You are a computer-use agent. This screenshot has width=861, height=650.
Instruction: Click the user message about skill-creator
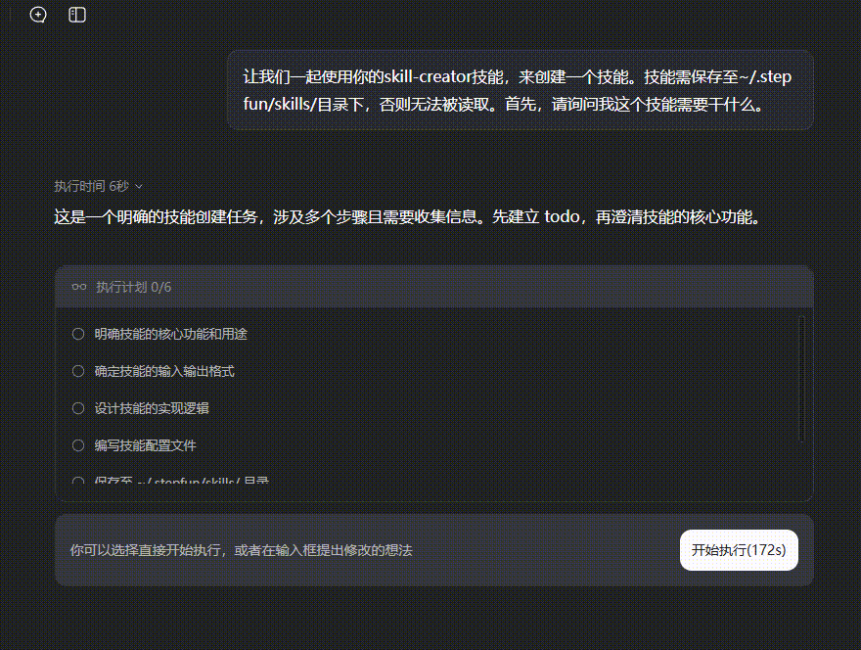pos(519,87)
